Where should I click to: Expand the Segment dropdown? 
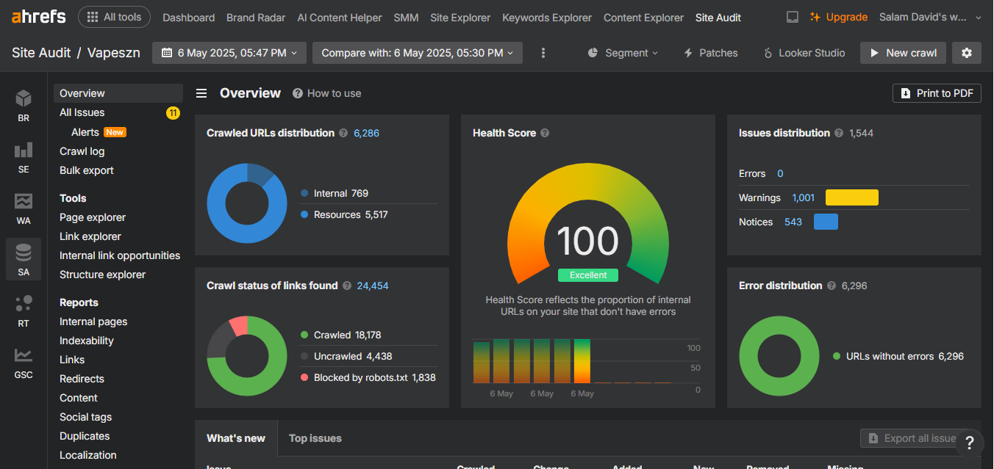[623, 53]
